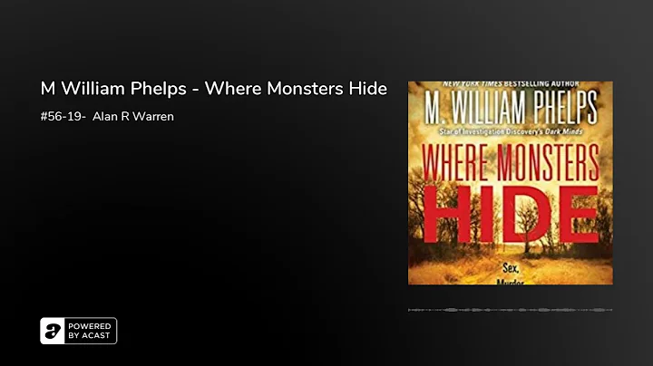Click the 'Alan R Warren' host name
This screenshot has width=653, height=366.
point(133,117)
